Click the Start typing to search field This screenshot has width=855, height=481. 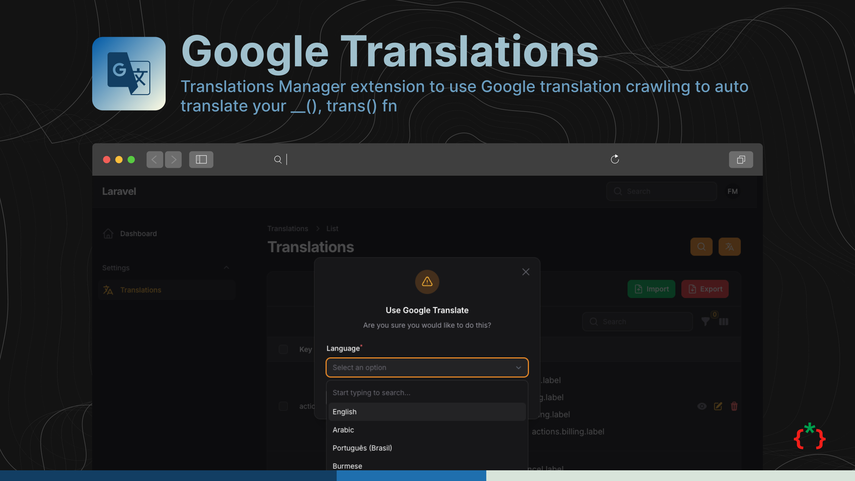(x=427, y=392)
